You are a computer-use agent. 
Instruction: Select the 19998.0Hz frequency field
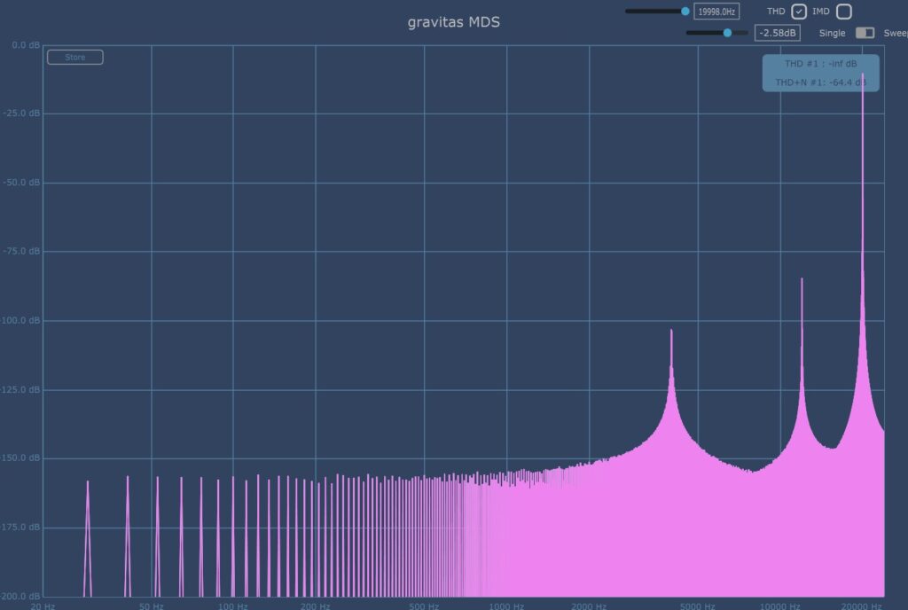click(716, 12)
